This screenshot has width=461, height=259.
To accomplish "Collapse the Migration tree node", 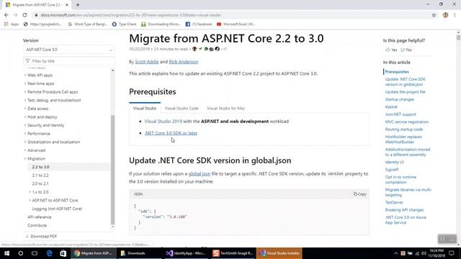I will click(x=25, y=158).
